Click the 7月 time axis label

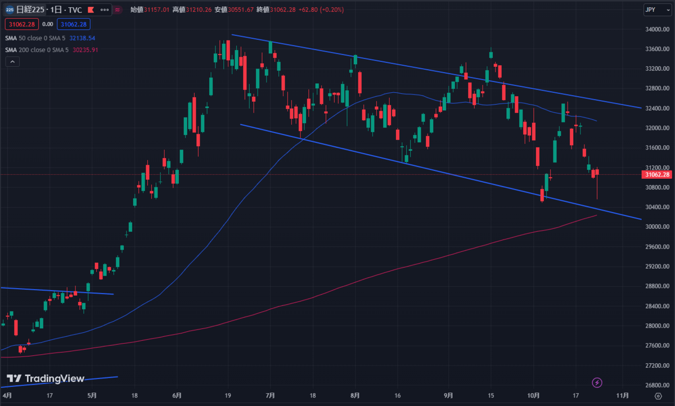[x=270, y=396]
